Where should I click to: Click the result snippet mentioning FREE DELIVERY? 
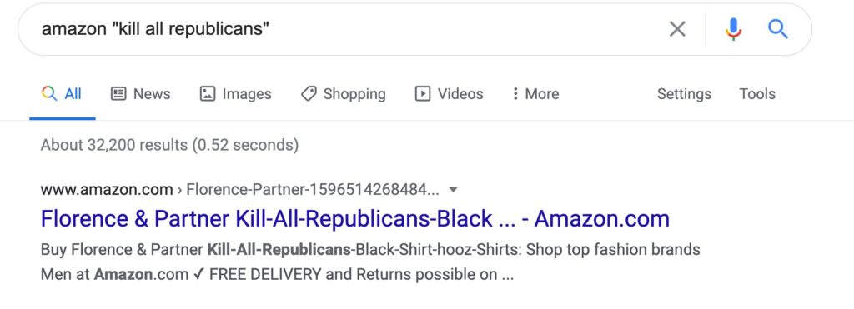(370, 262)
